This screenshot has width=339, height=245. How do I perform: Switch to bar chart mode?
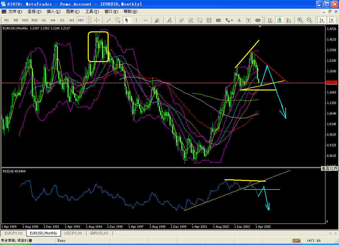click(270, 20)
